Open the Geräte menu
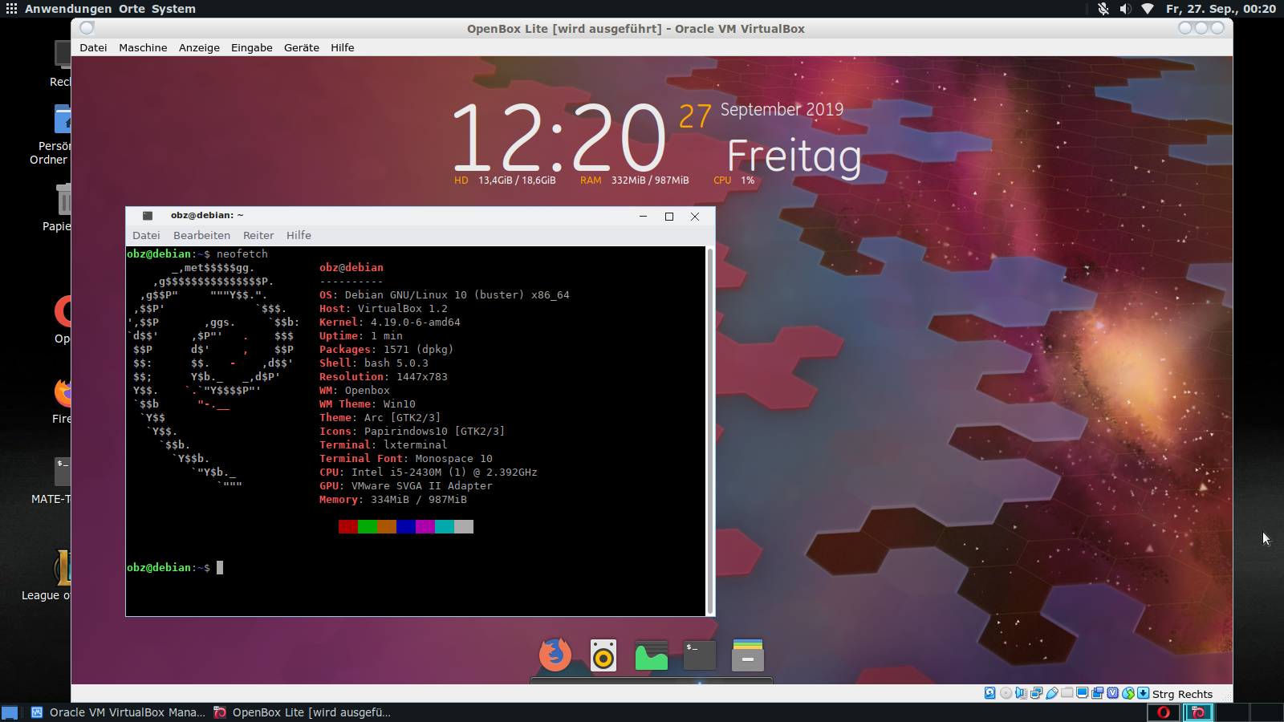This screenshot has width=1284, height=722. pyautogui.click(x=302, y=47)
